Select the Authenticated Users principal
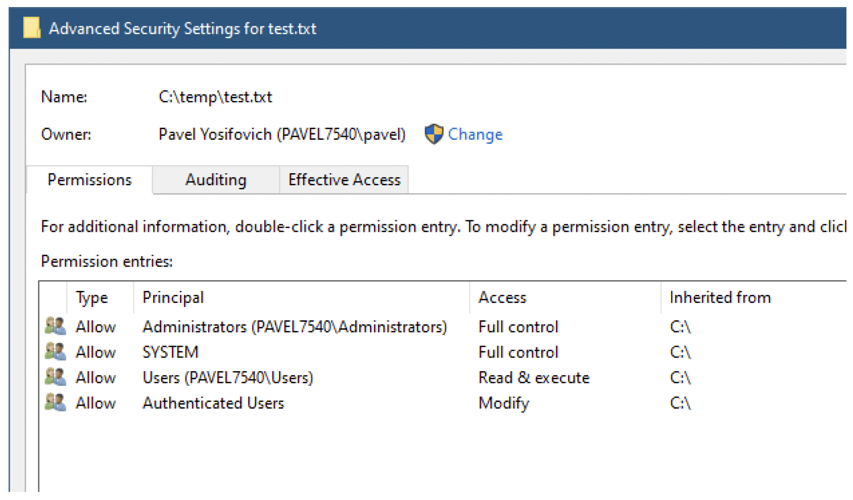 tap(213, 403)
